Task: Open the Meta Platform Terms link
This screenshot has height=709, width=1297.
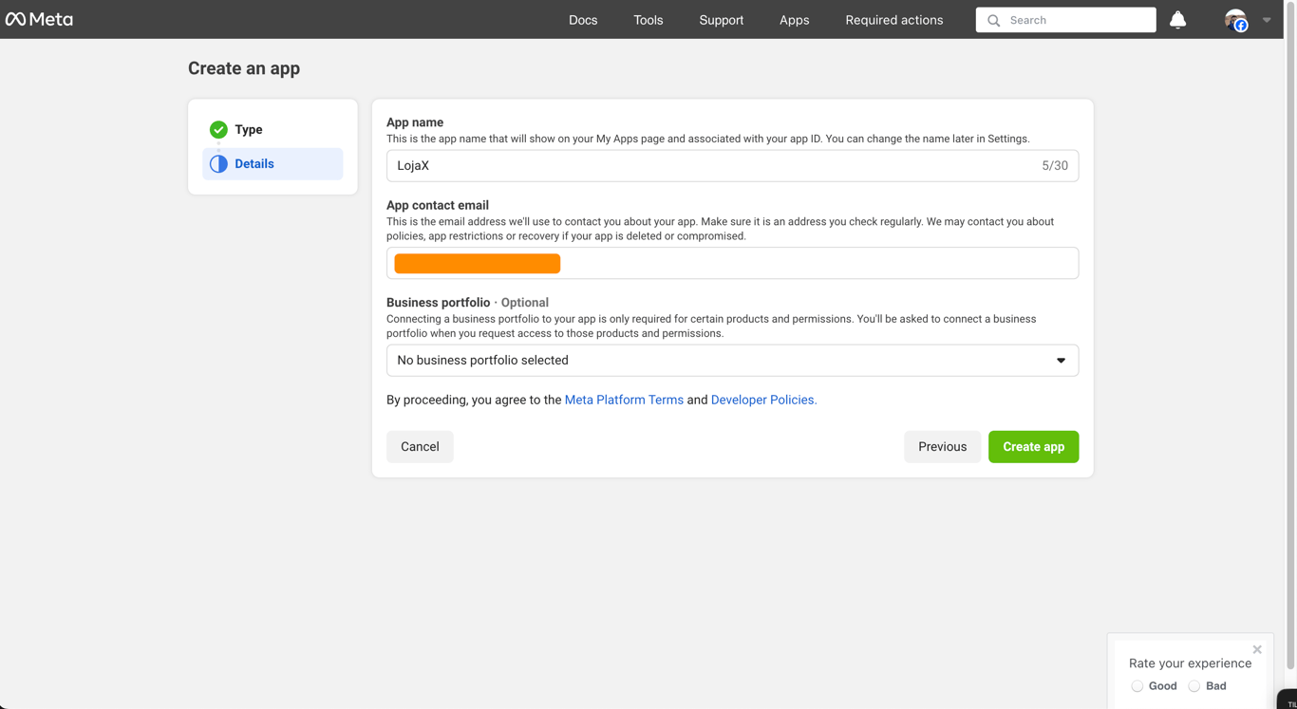Action: [624, 400]
